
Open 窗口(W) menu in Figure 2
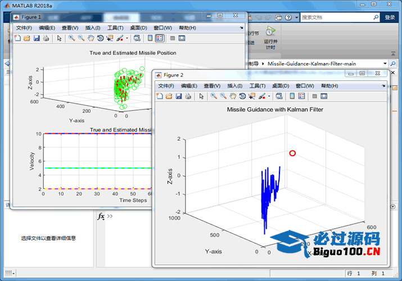[x=305, y=86]
